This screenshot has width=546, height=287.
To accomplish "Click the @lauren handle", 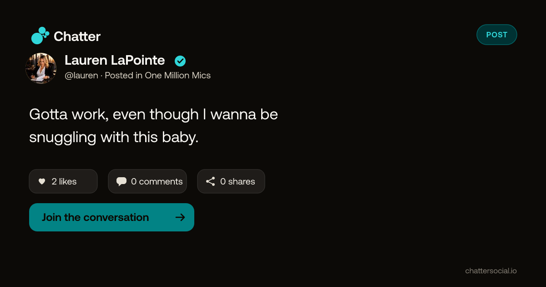I will click(81, 76).
